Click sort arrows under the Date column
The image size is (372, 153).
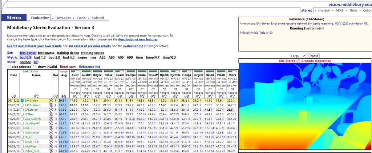point(13,96)
